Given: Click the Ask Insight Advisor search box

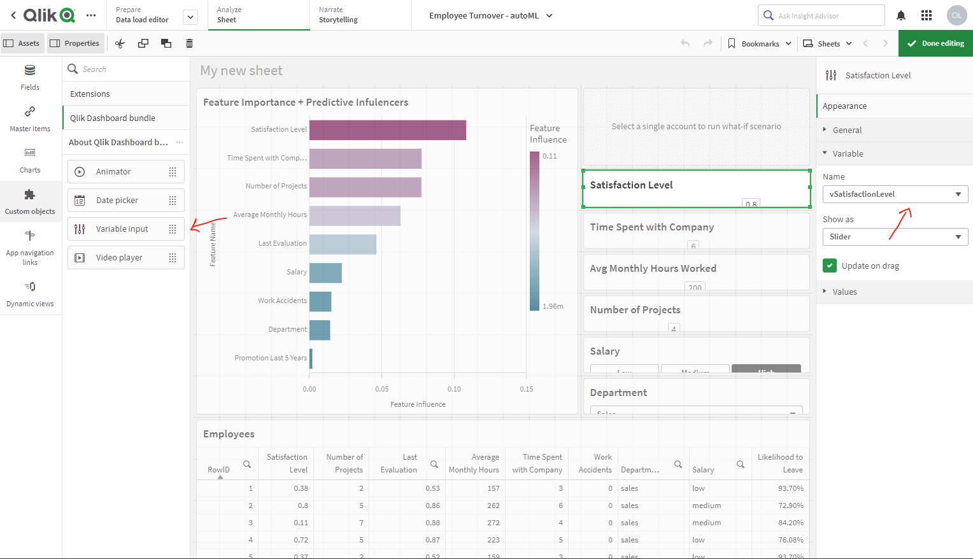Looking at the screenshot, I should pyautogui.click(x=821, y=15).
